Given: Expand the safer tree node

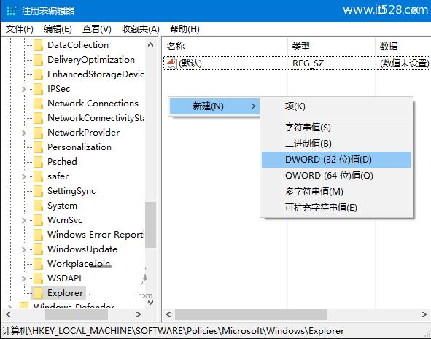Looking at the screenshot, I should pyautogui.click(x=24, y=176).
